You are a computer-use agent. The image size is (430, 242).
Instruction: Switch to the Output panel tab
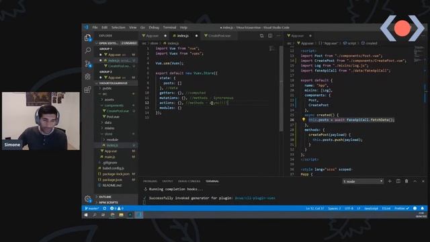[x=167, y=181]
